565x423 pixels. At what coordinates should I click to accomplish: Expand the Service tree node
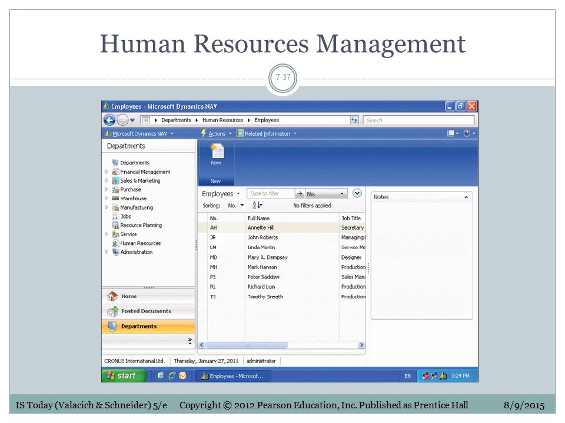(107, 234)
